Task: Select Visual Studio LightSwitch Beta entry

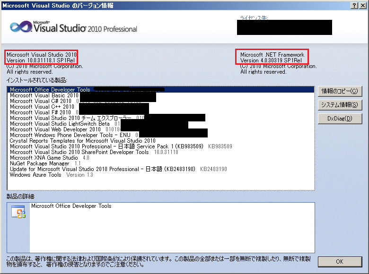Action: (59, 124)
